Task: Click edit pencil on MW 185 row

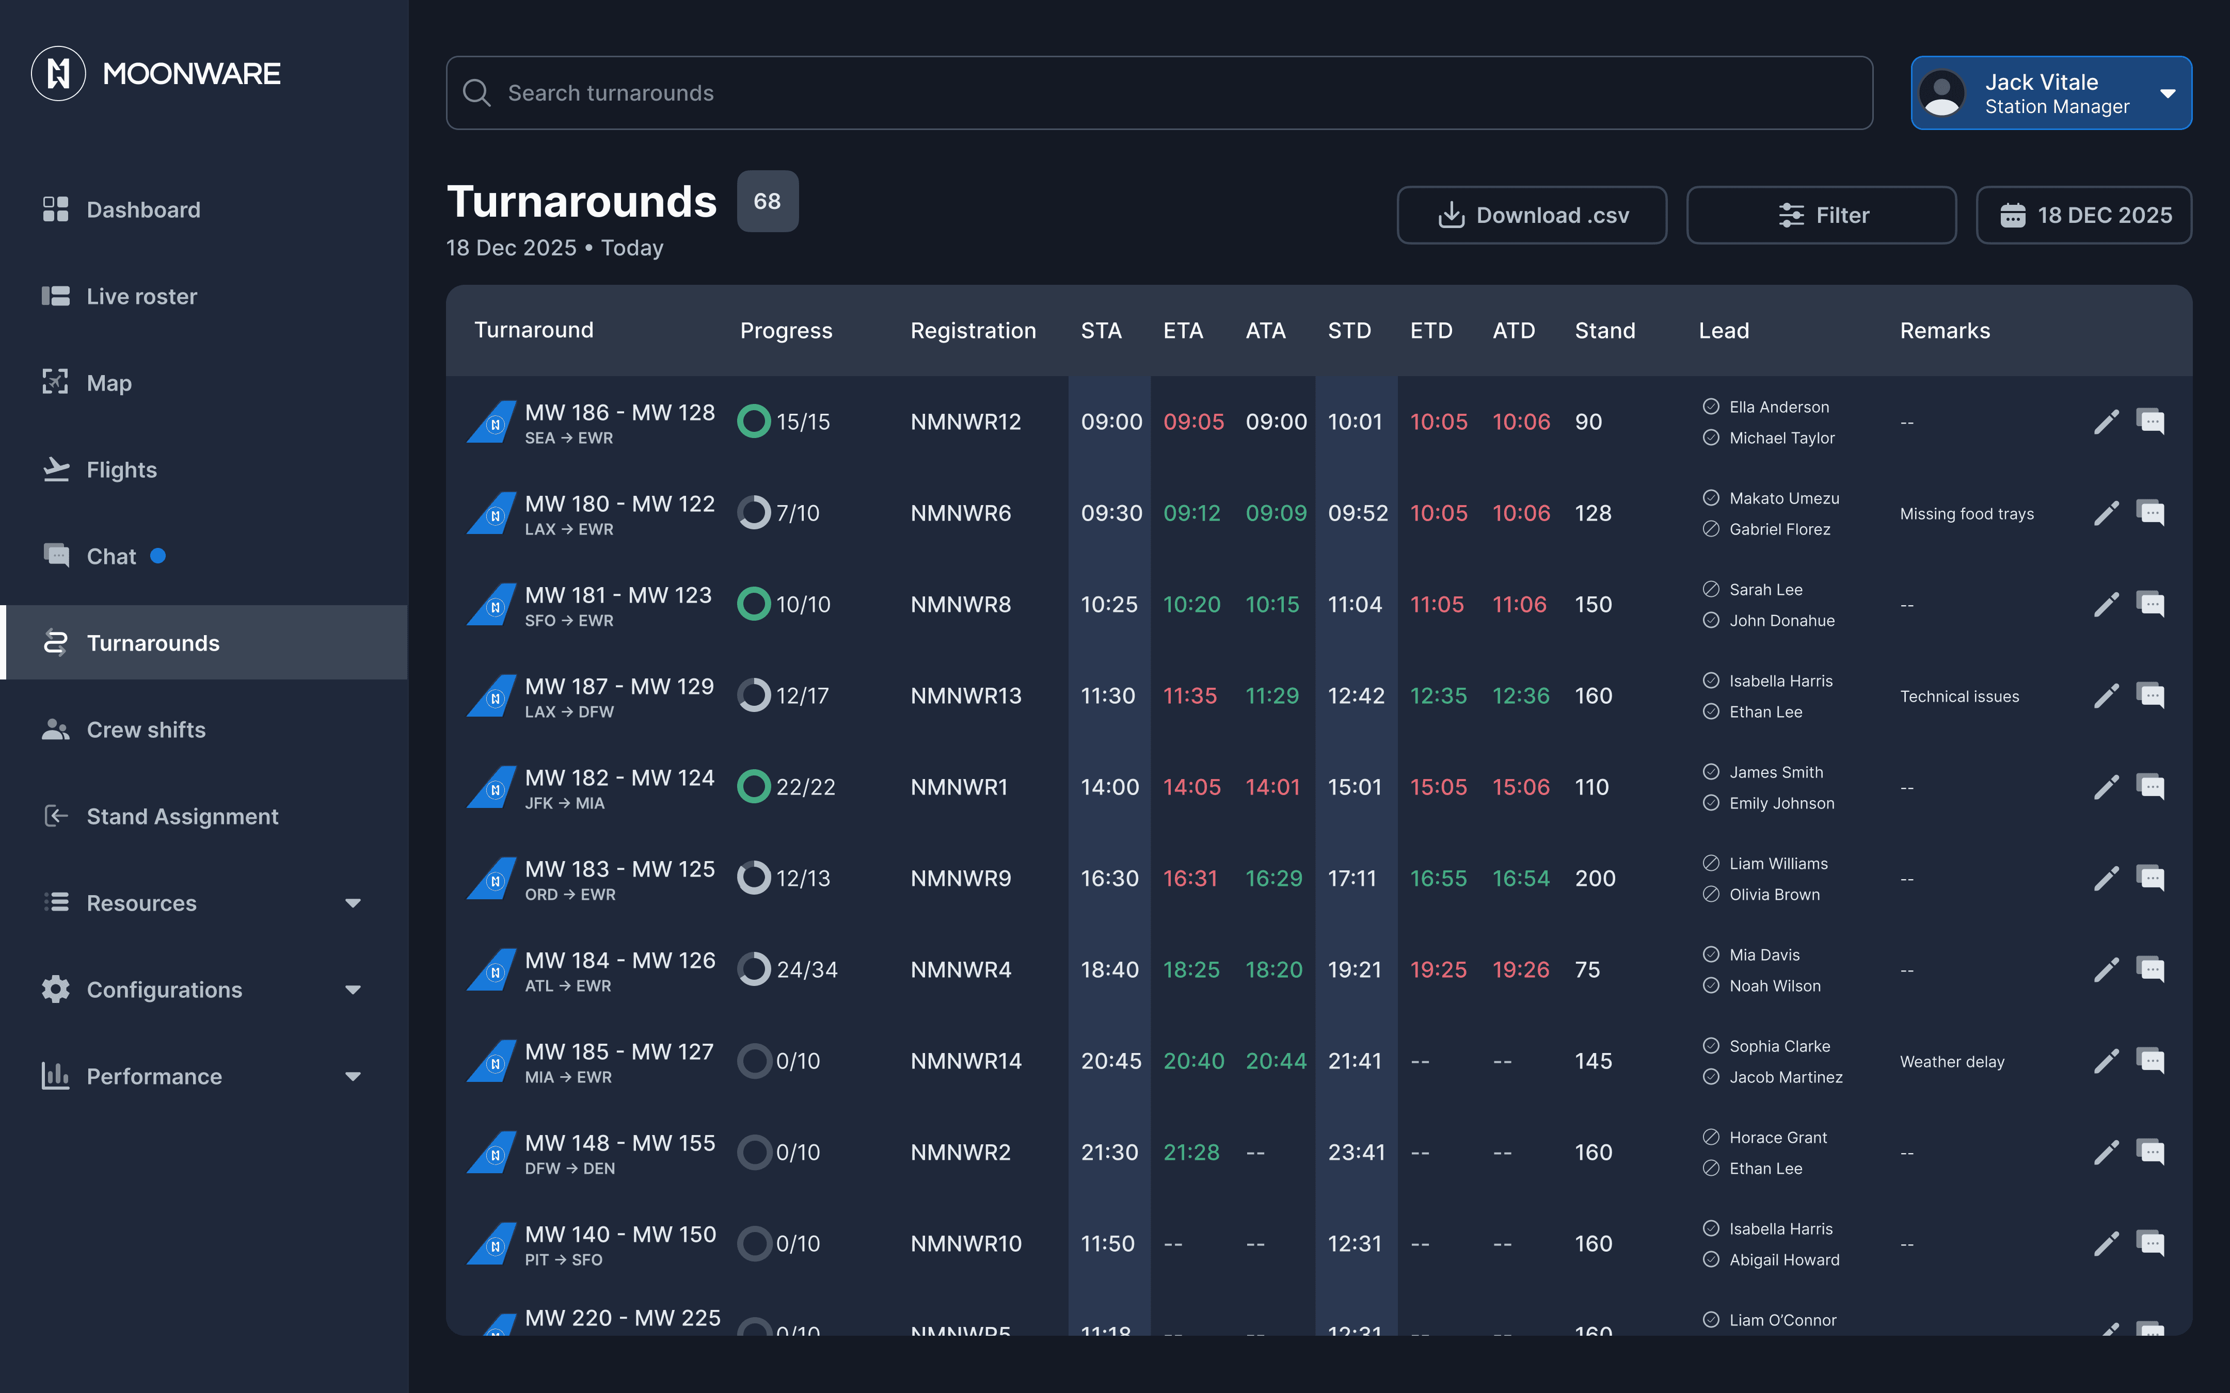Action: (2106, 1061)
